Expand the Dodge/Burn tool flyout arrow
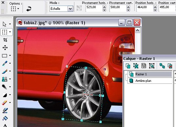176x127 pixels. 10,95
